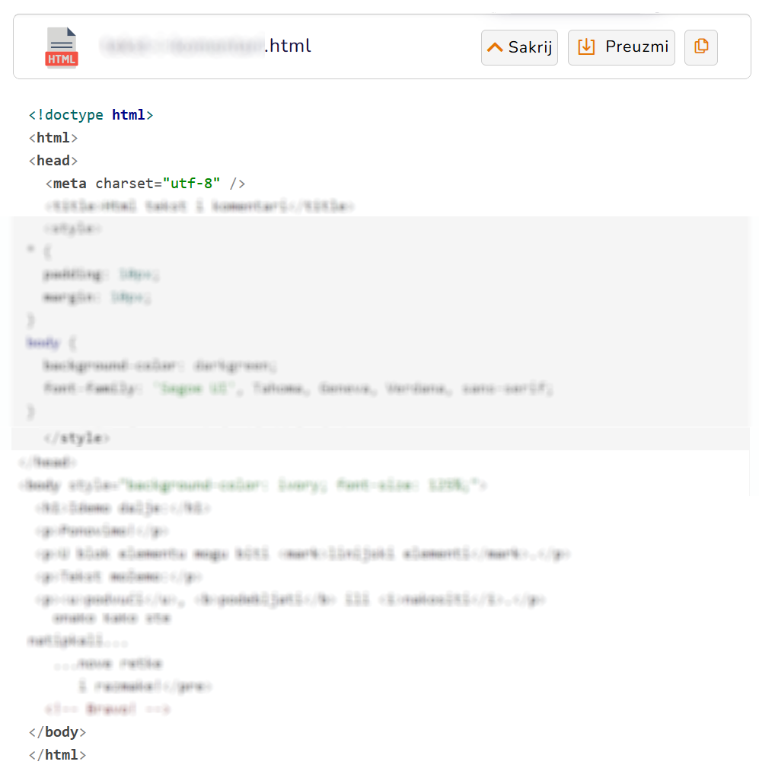Click the blurred body tag with its style attribute
Viewport: 759px width, 768px height.
click(x=253, y=485)
